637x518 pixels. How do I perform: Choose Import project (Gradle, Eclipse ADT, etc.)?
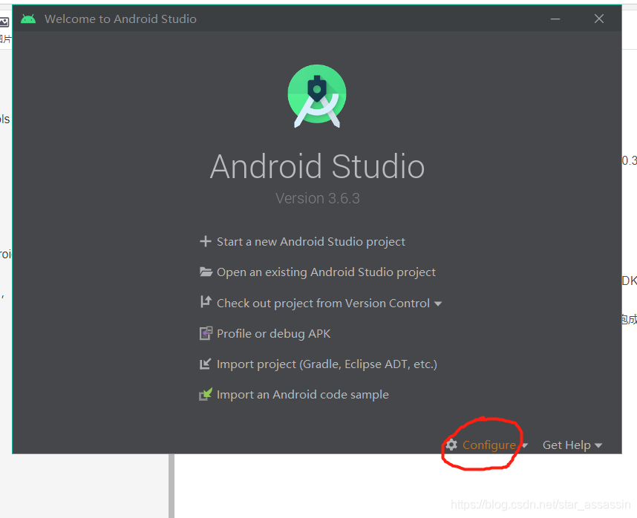tap(327, 364)
